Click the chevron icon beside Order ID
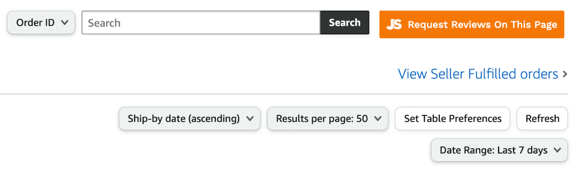Viewport: 584px width, 171px height. pos(65,22)
